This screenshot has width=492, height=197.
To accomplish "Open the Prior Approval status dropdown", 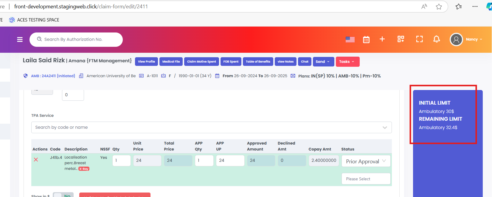I will click(366, 161).
